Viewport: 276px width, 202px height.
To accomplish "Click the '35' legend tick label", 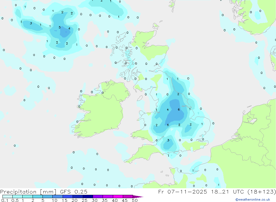I will coord(105,200).
